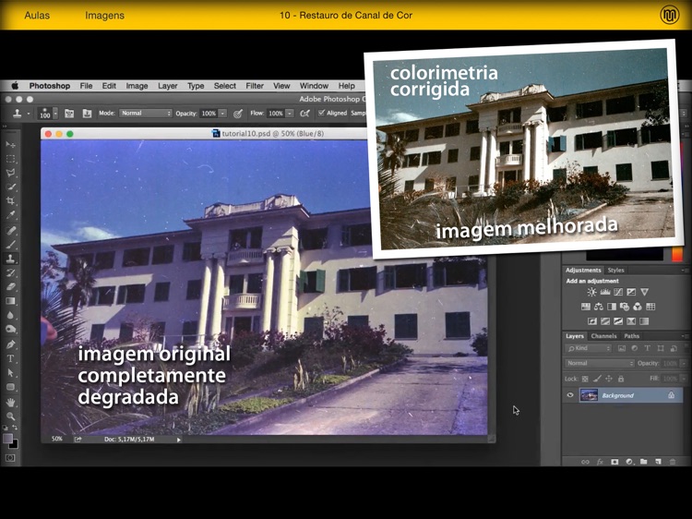Add a Curves adjustment
The image size is (692, 519).
click(618, 292)
